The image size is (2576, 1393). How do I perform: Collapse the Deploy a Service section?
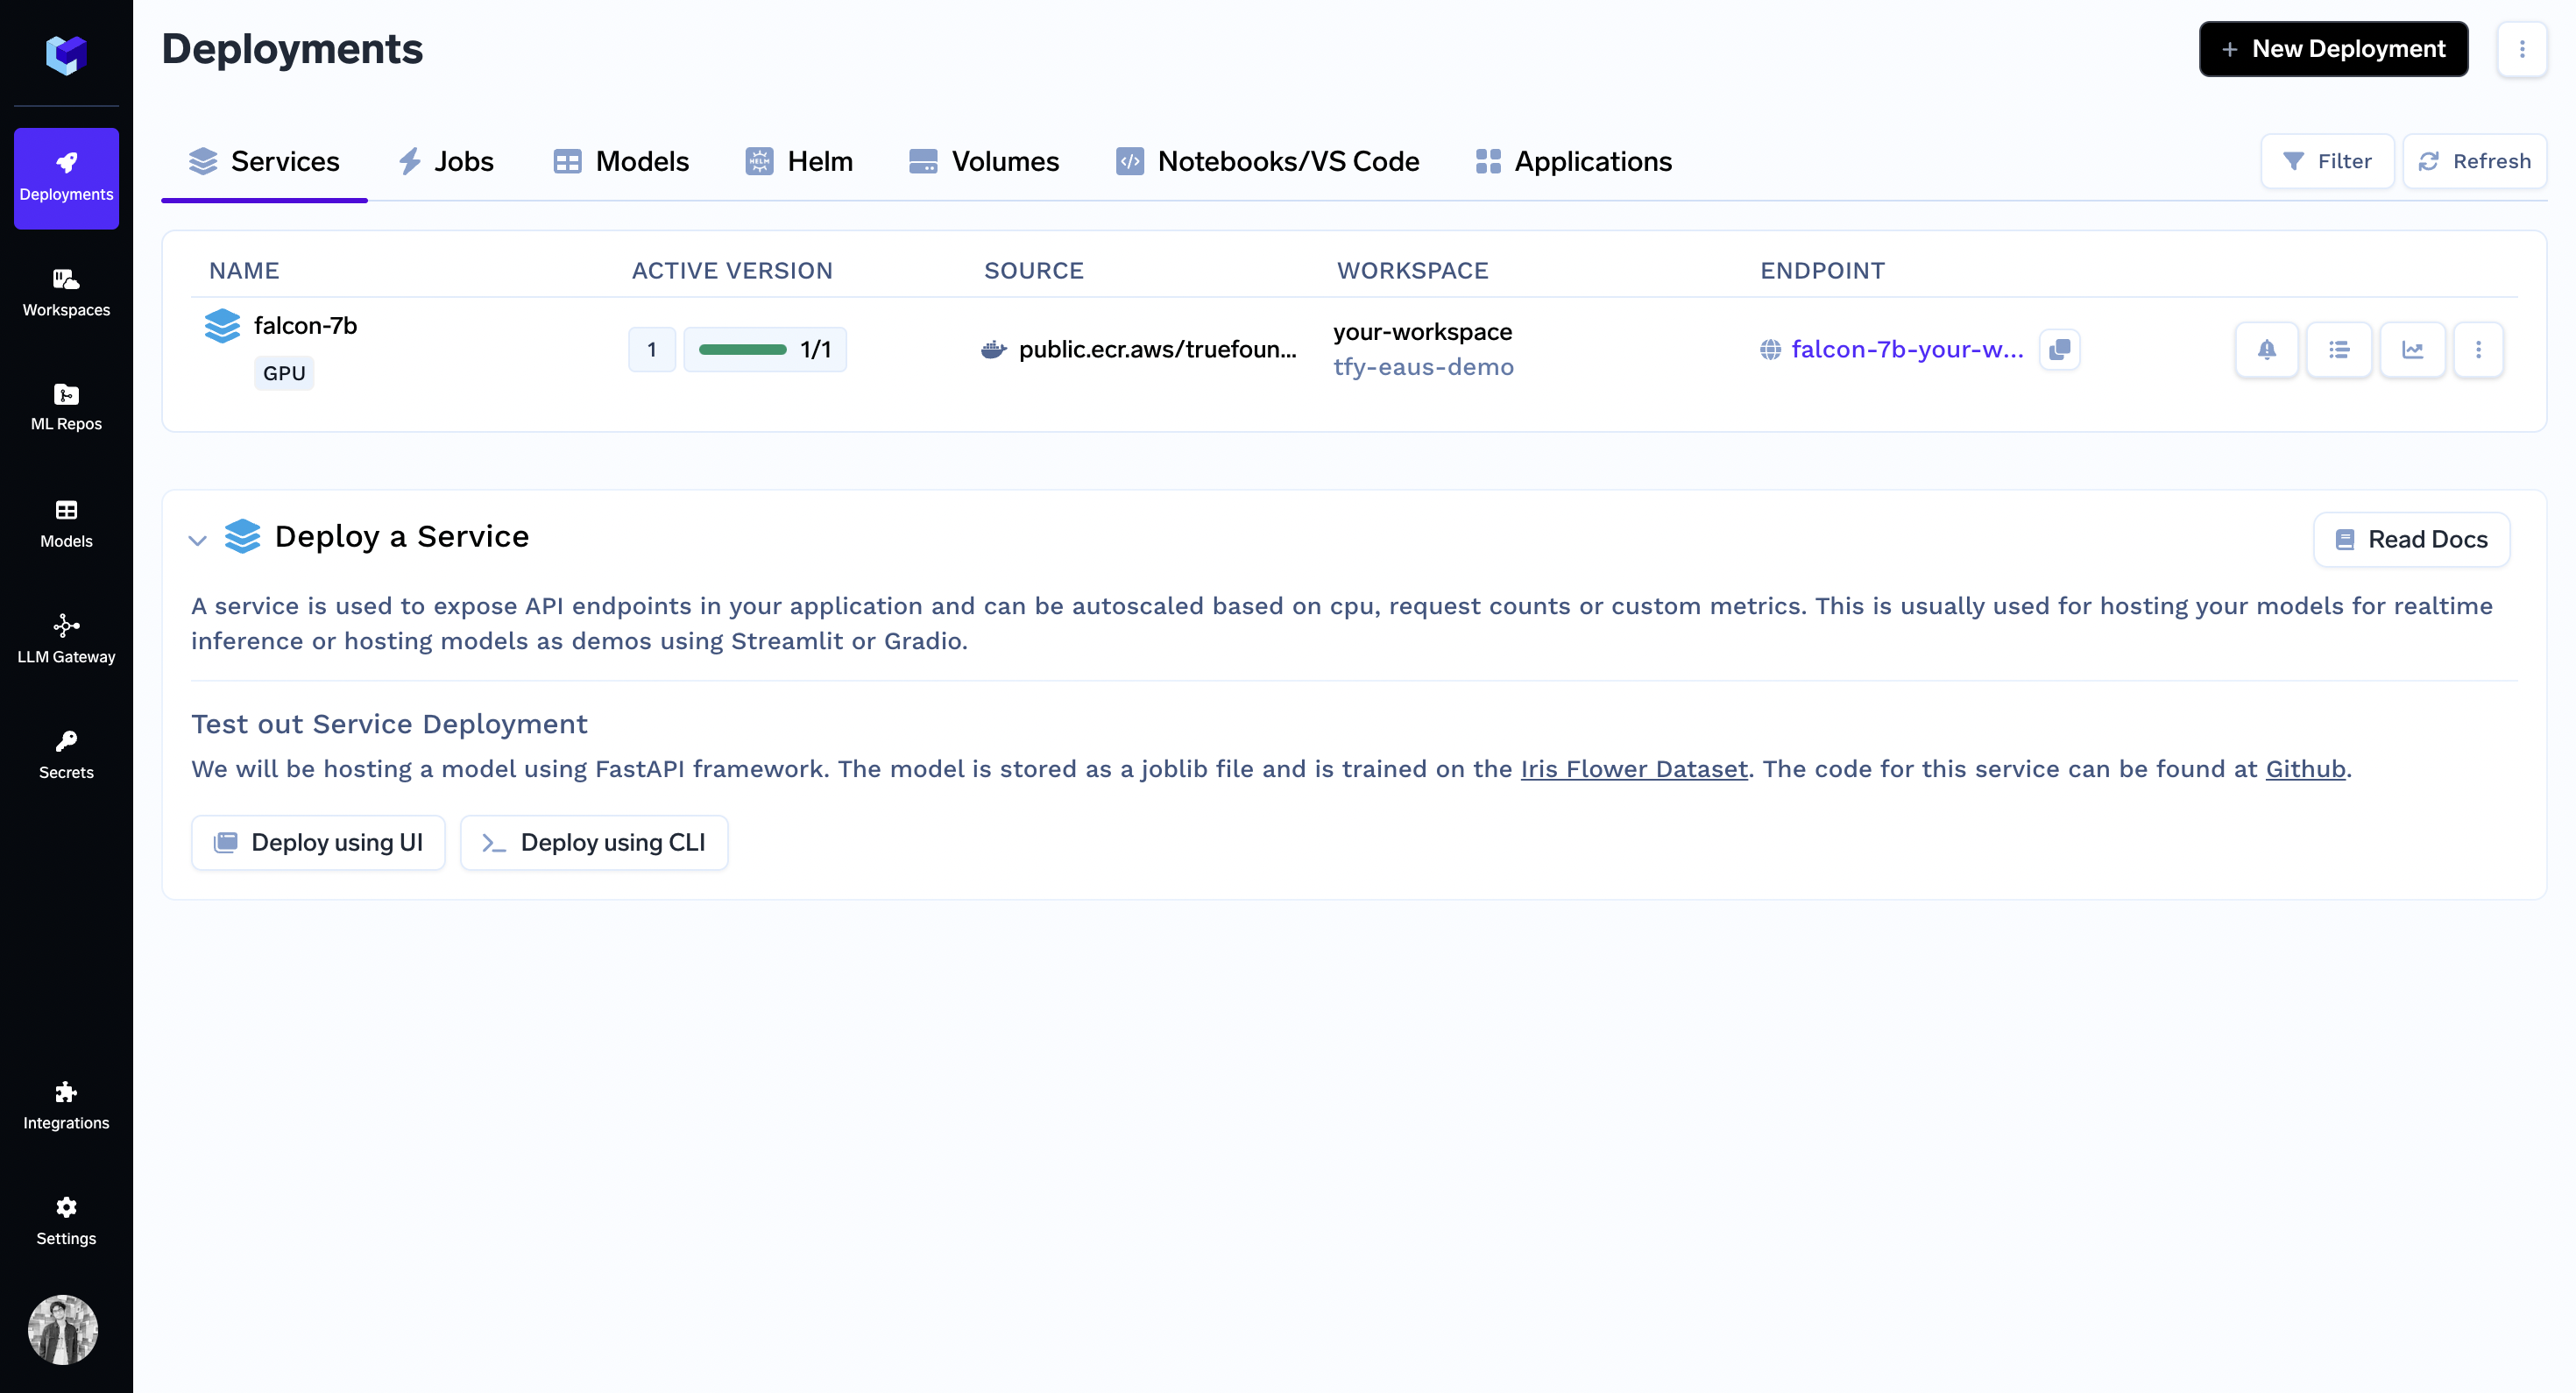197,540
